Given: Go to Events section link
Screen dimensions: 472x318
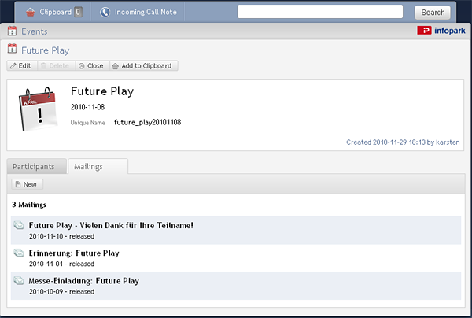Looking at the screenshot, I should tap(35, 31).
